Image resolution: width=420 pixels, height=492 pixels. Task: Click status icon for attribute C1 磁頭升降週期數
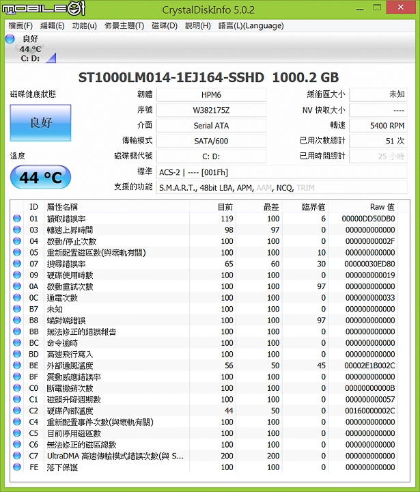(17, 399)
